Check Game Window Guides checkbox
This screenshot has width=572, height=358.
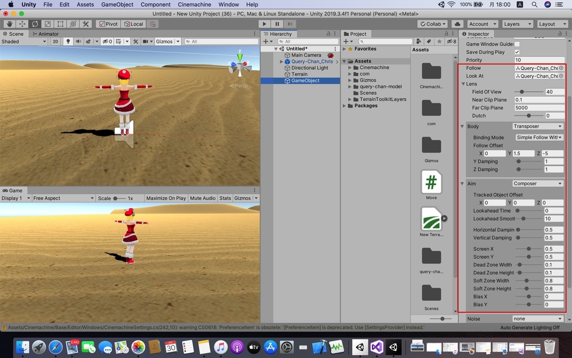(517, 44)
